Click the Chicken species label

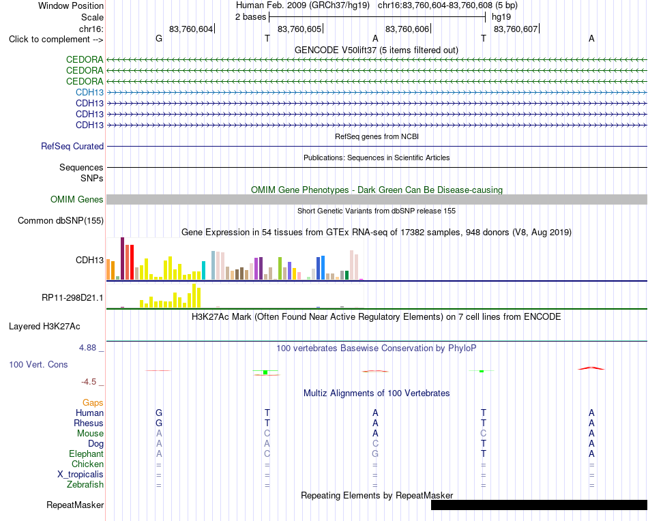[x=87, y=464]
